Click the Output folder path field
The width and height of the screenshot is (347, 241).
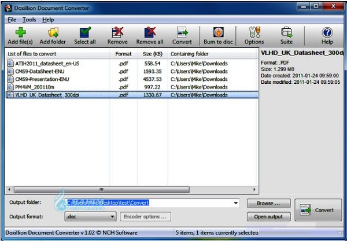tap(153, 203)
